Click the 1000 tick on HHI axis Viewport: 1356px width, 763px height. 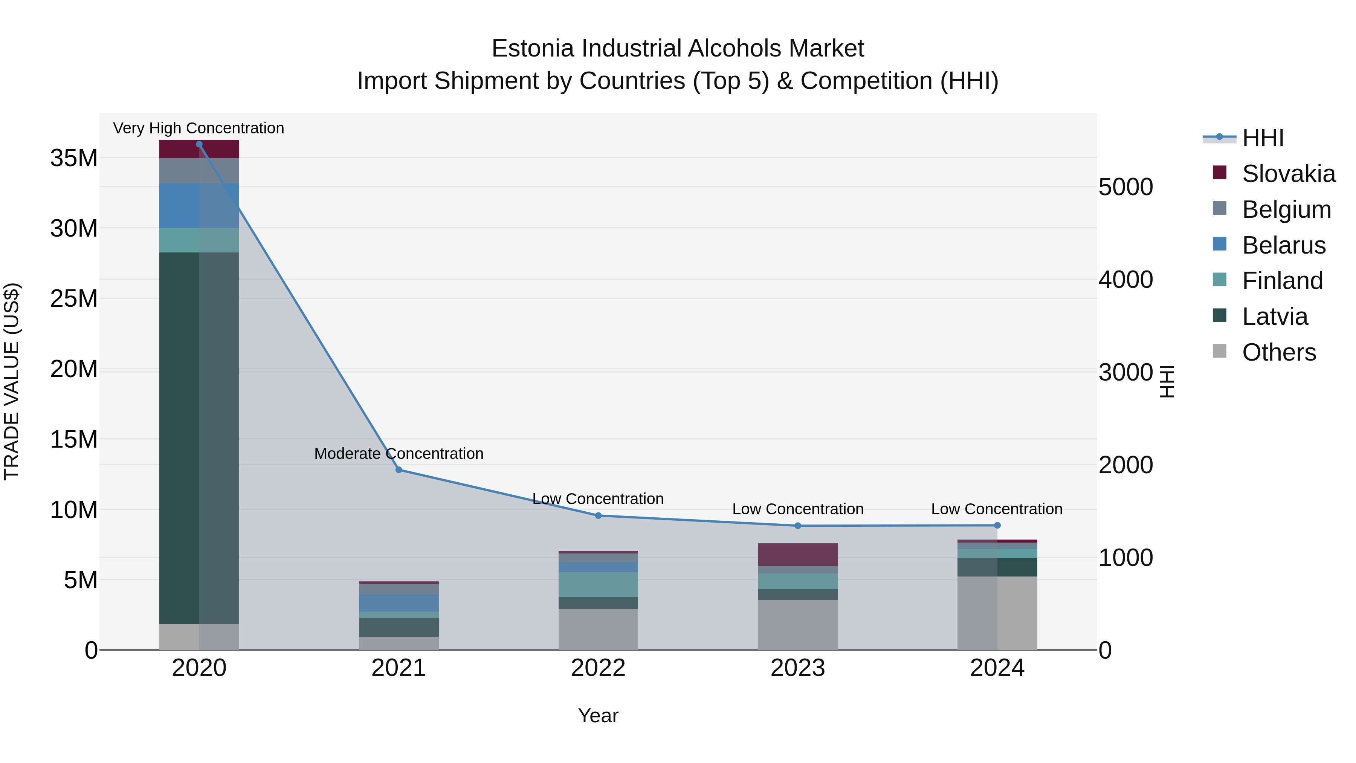(x=1126, y=558)
